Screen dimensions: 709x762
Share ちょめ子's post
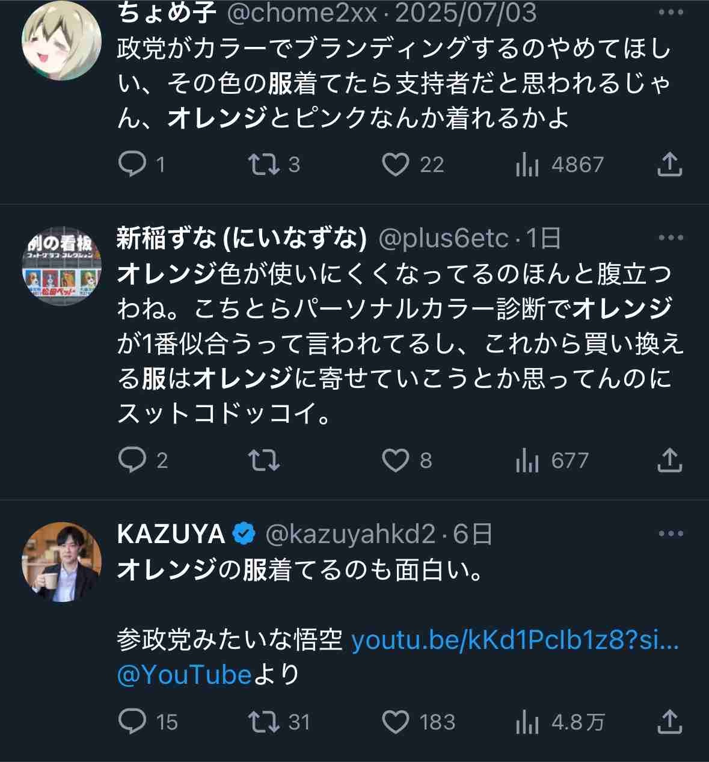(669, 164)
